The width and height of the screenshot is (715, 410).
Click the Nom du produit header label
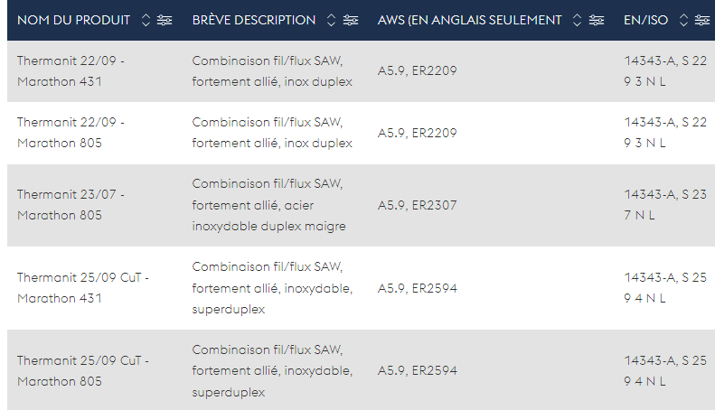(x=74, y=20)
